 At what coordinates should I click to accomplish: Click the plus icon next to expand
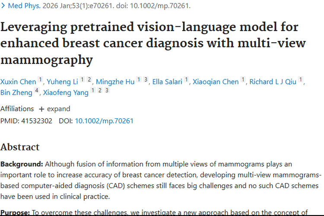41,109
